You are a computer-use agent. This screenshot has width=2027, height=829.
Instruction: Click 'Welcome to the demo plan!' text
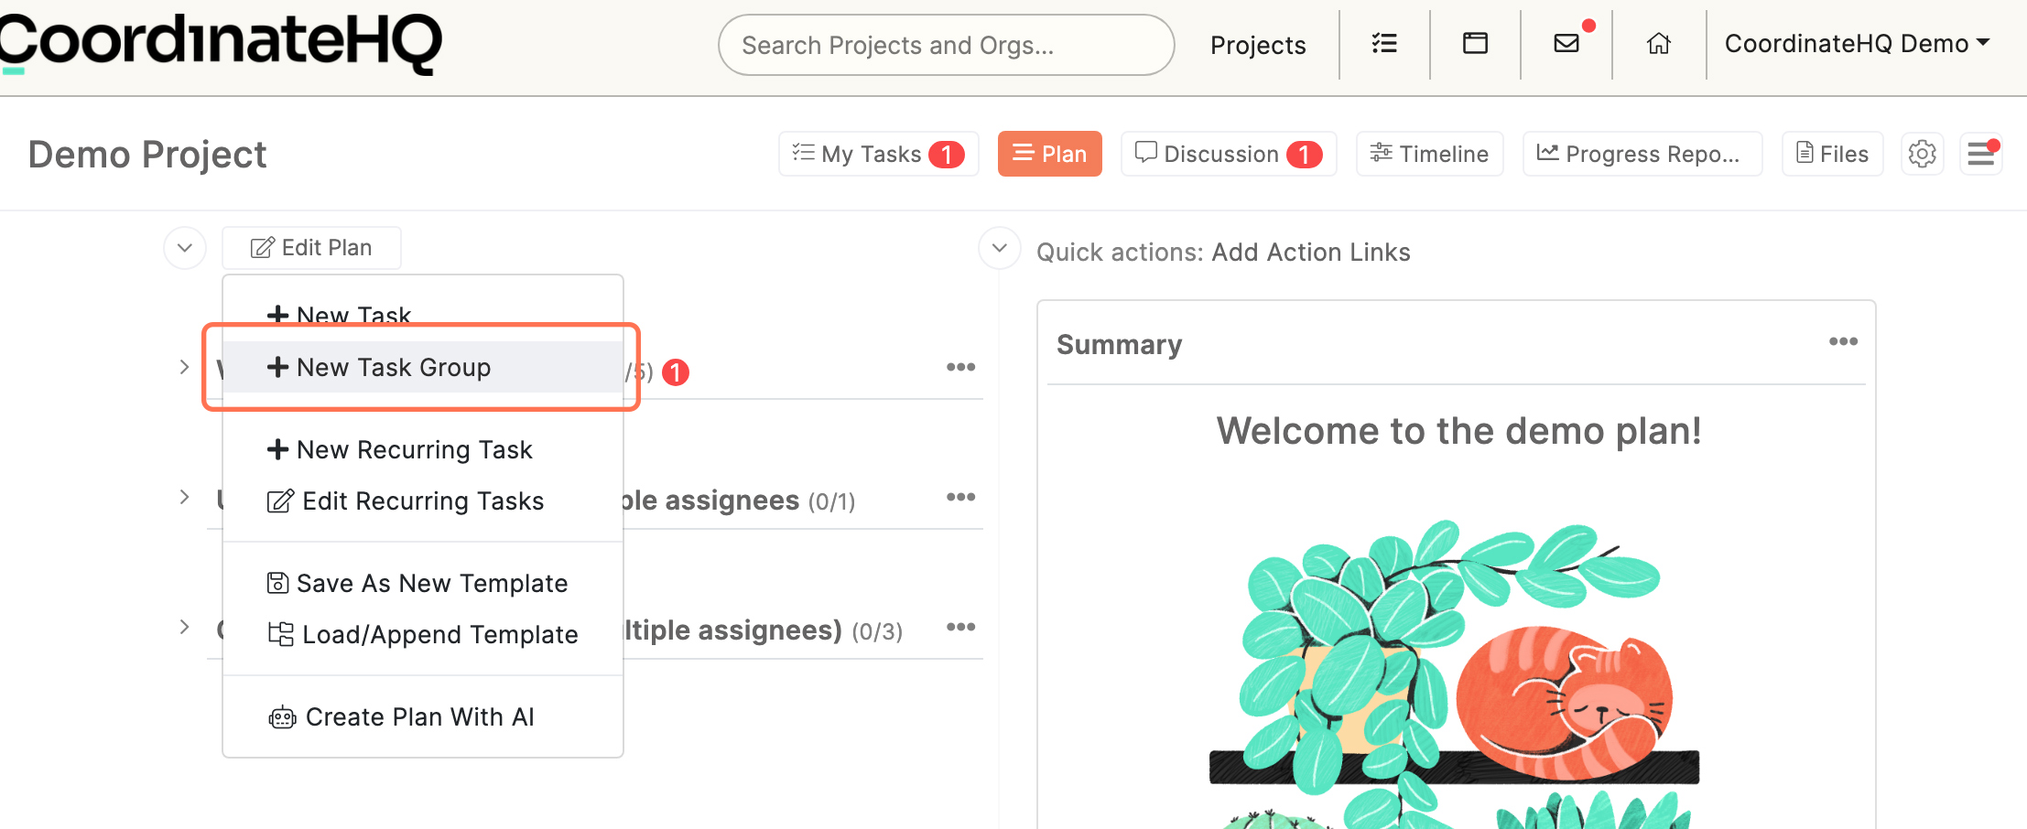[1458, 430]
